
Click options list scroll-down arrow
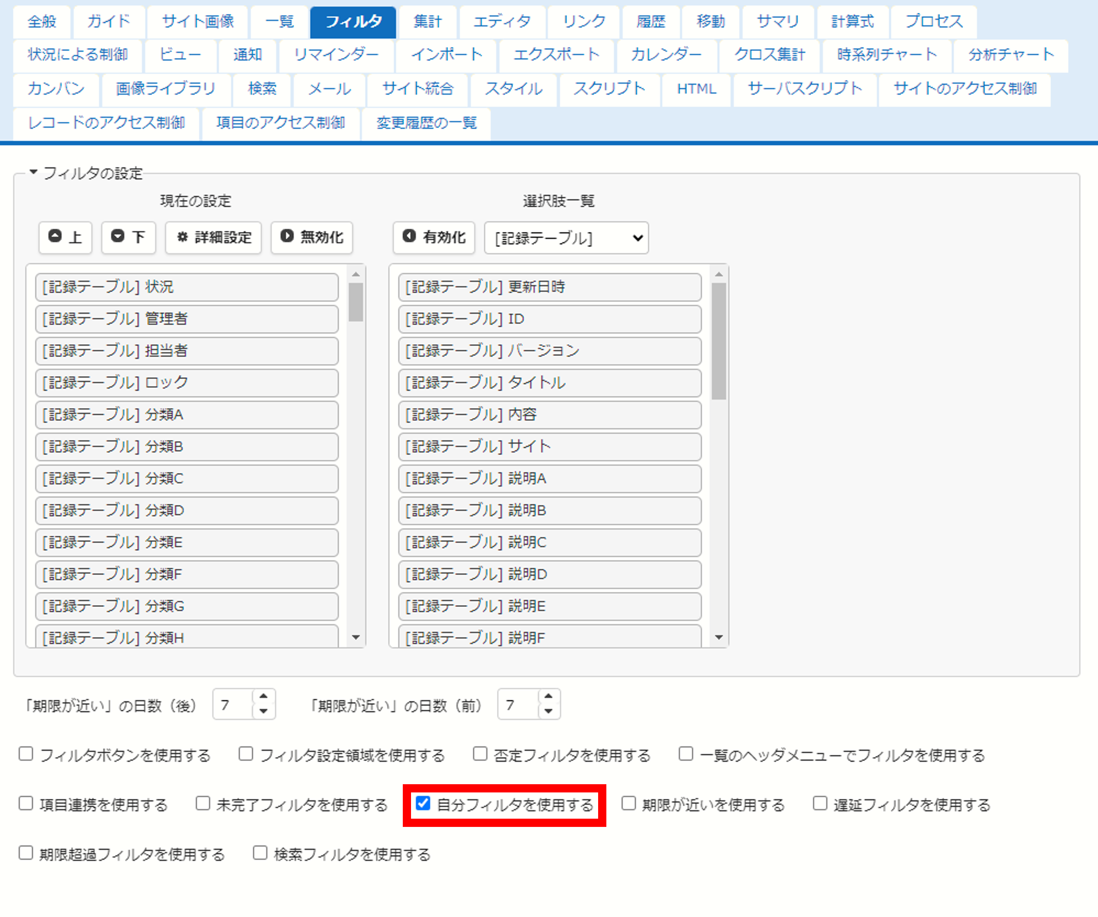pyautogui.click(x=719, y=637)
